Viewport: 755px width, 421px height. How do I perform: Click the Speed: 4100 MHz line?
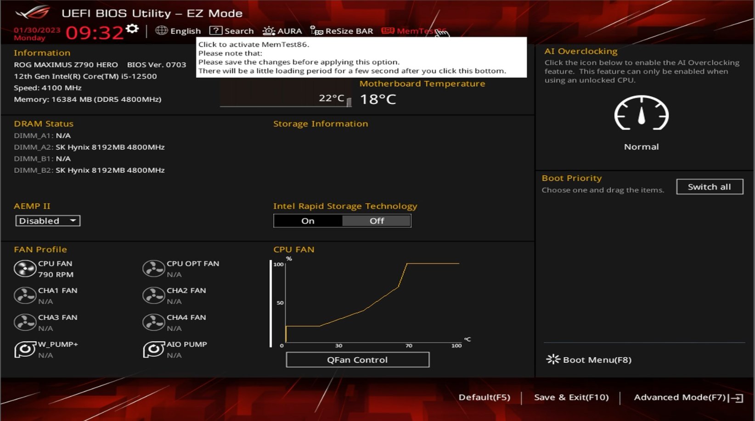[48, 88]
